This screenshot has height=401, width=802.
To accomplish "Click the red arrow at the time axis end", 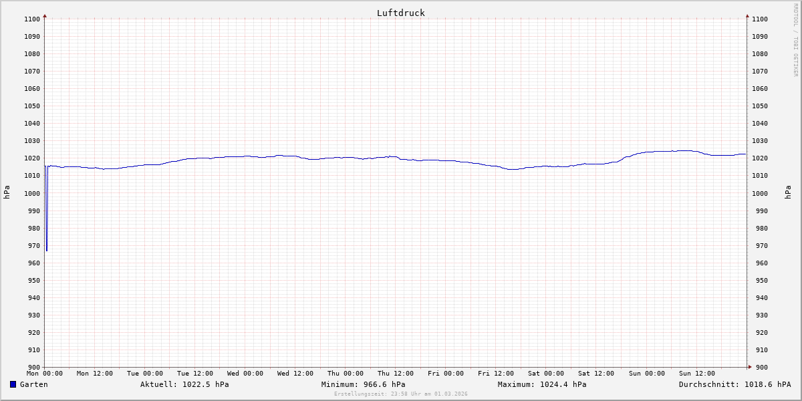I will [750, 367].
